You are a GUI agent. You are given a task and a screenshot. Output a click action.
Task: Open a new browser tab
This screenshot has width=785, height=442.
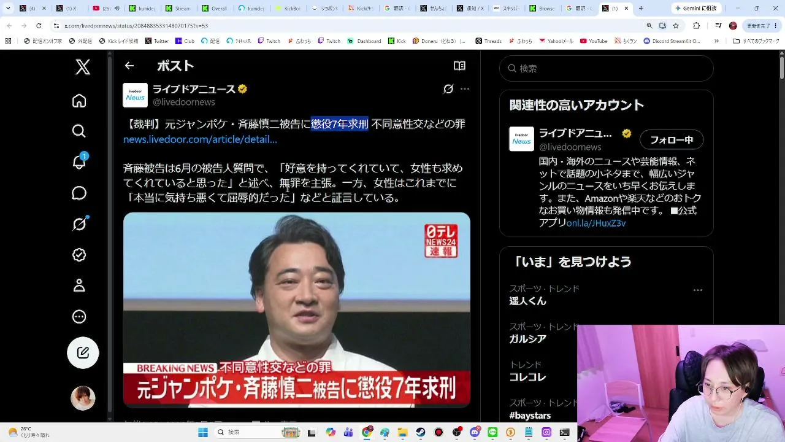tap(641, 9)
